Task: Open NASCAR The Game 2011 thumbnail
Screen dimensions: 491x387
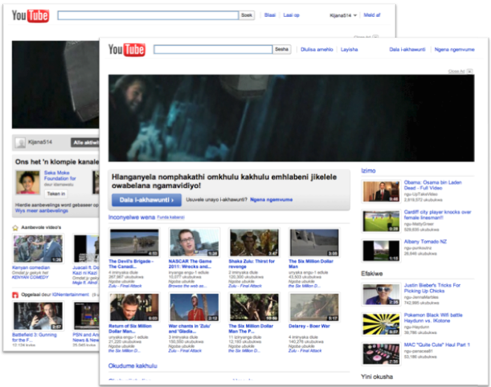Action: (x=194, y=242)
